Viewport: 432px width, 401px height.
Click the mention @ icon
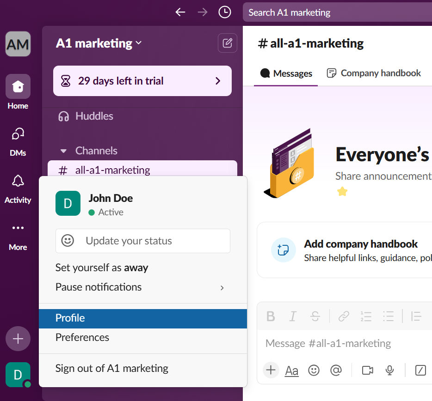pyautogui.click(x=336, y=370)
